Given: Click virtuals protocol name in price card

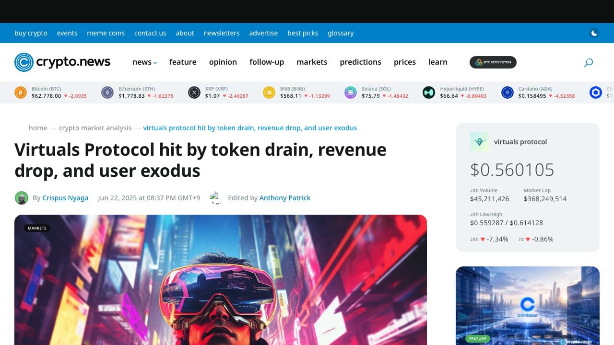Looking at the screenshot, I should click(x=520, y=142).
